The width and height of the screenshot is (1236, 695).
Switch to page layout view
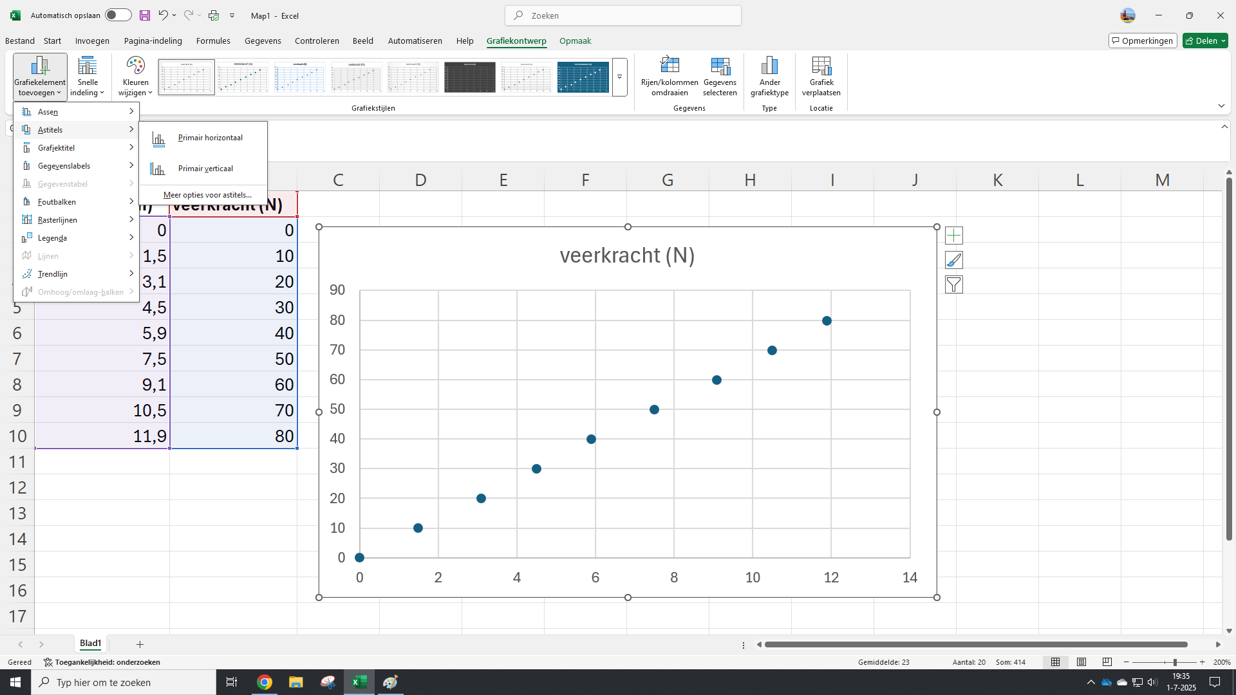tap(1081, 662)
